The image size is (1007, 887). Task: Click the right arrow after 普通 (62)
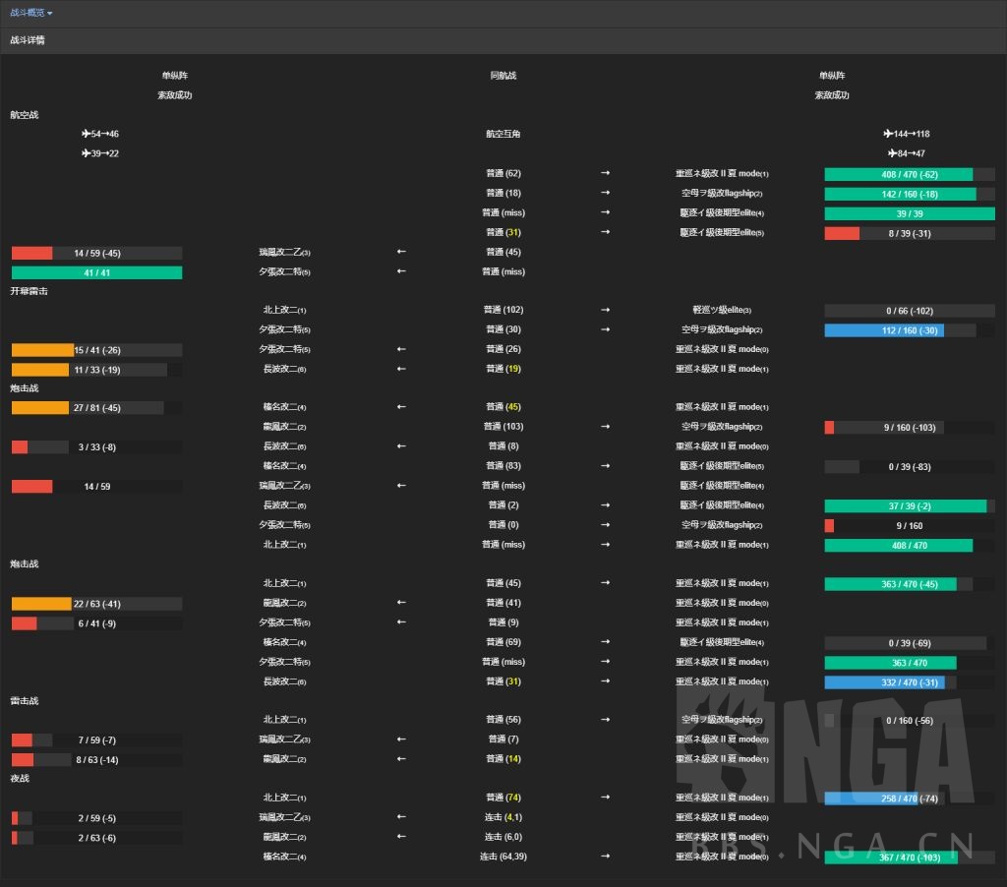pyautogui.click(x=605, y=173)
